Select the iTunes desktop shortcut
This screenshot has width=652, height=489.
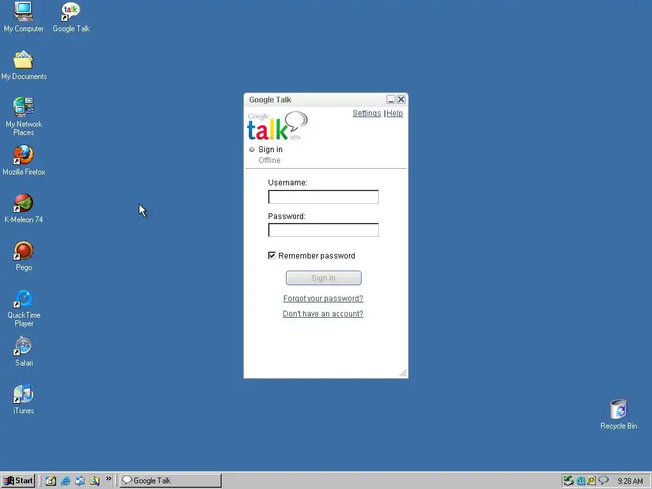pos(24,399)
